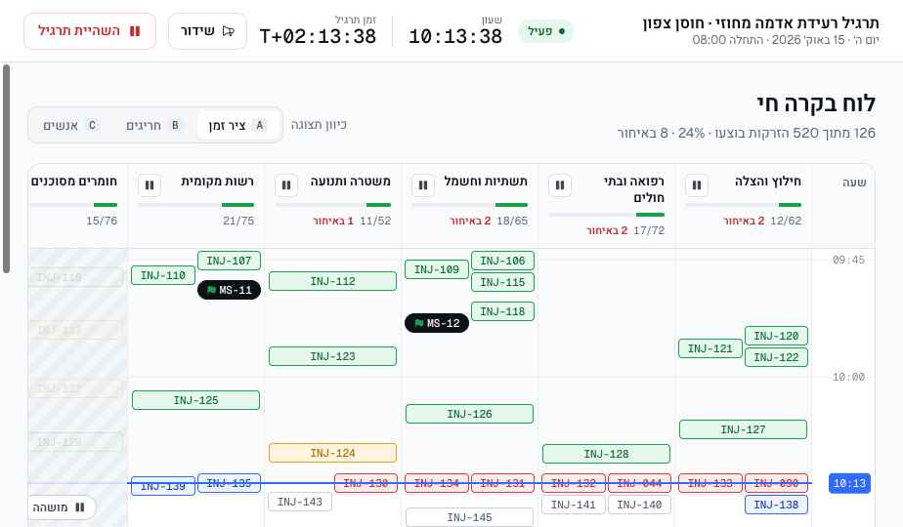The height and width of the screenshot is (527, 903).
Task: Open the blue INJ-135 card
Action: pyautogui.click(x=229, y=483)
